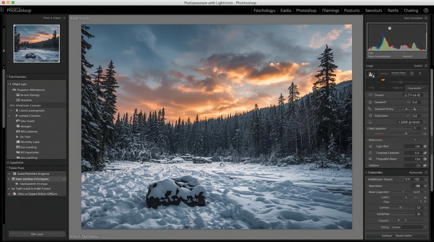Click the info circle icon next to Image Phase
Image resolution: width=434 pixels, height=242 pixels.
pyautogui.click(x=412, y=73)
